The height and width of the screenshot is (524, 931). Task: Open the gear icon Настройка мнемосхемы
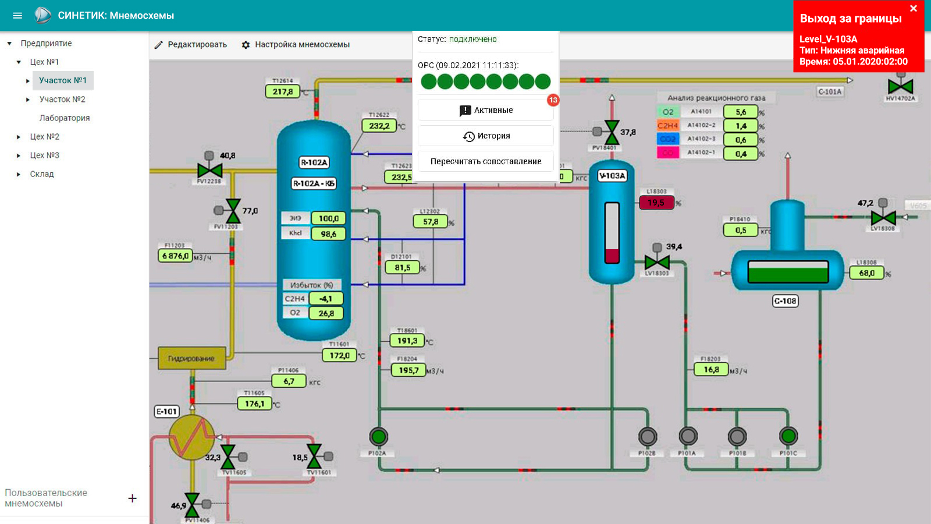coord(246,45)
